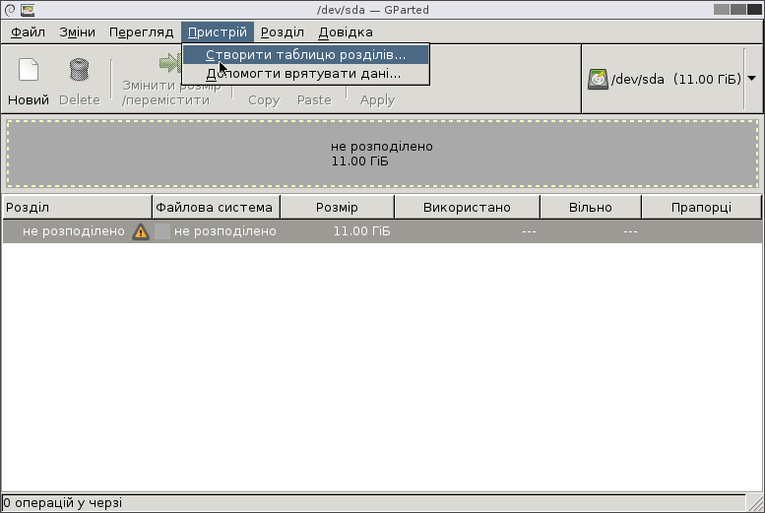765x513 pixels.
Task: Select the unallocated 11.00 ГіБ disk map block
Action: pyautogui.click(x=382, y=154)
